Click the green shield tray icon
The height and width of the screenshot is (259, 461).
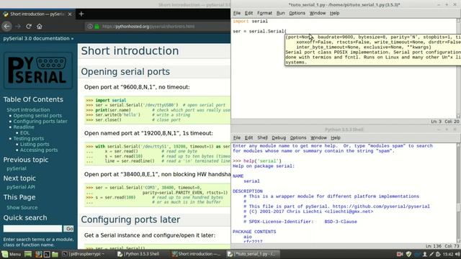coord(408,254)
